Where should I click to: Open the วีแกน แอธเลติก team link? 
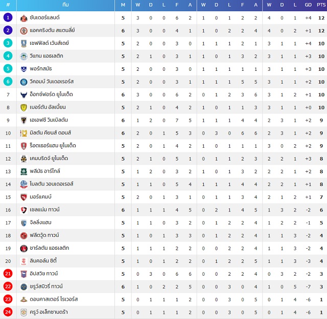(x=46, y=56)
